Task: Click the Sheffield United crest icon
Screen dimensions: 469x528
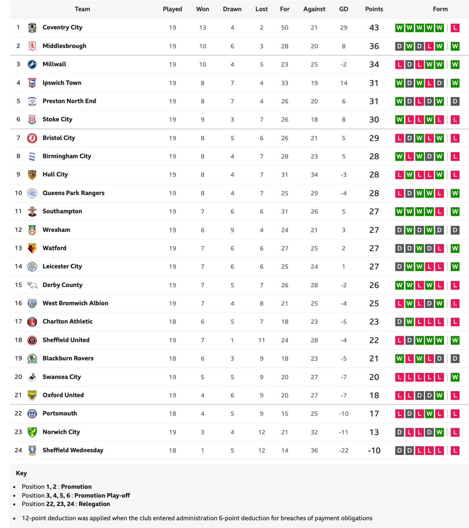Action: pos(32,340)
